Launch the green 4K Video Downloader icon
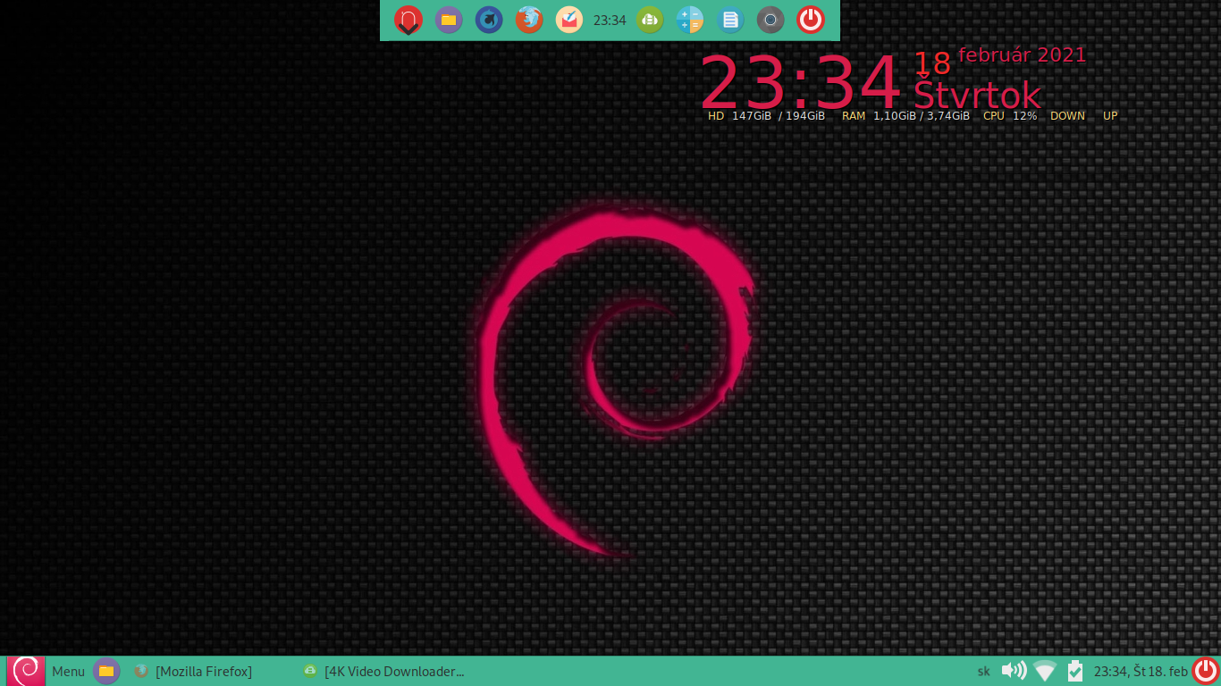1221x686 pixels. 650,20
